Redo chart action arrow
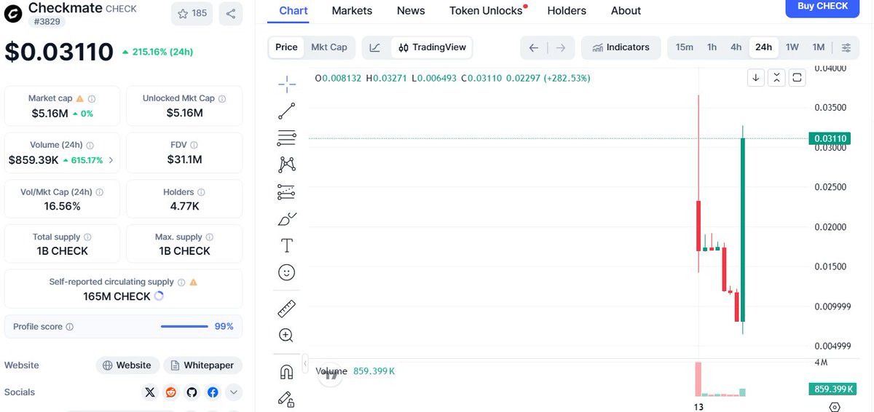Screen dimensions: 874x412 pyautogui.click(x=561, y=47)
